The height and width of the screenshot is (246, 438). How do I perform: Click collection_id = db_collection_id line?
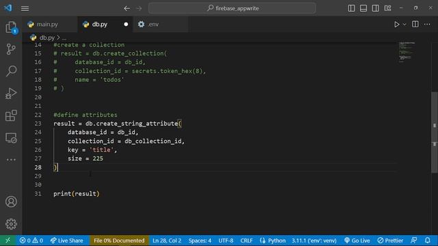click(126, 141)
